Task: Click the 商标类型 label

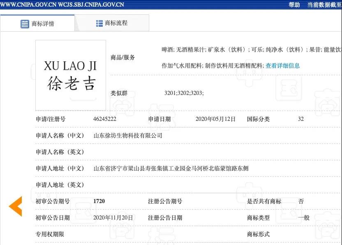Action: pyautogui.click(x=258, y=218)
